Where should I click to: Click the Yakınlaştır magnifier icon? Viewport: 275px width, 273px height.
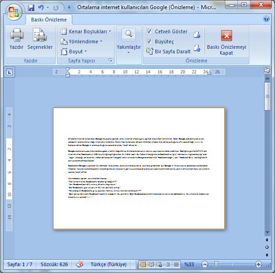(129, 34)
